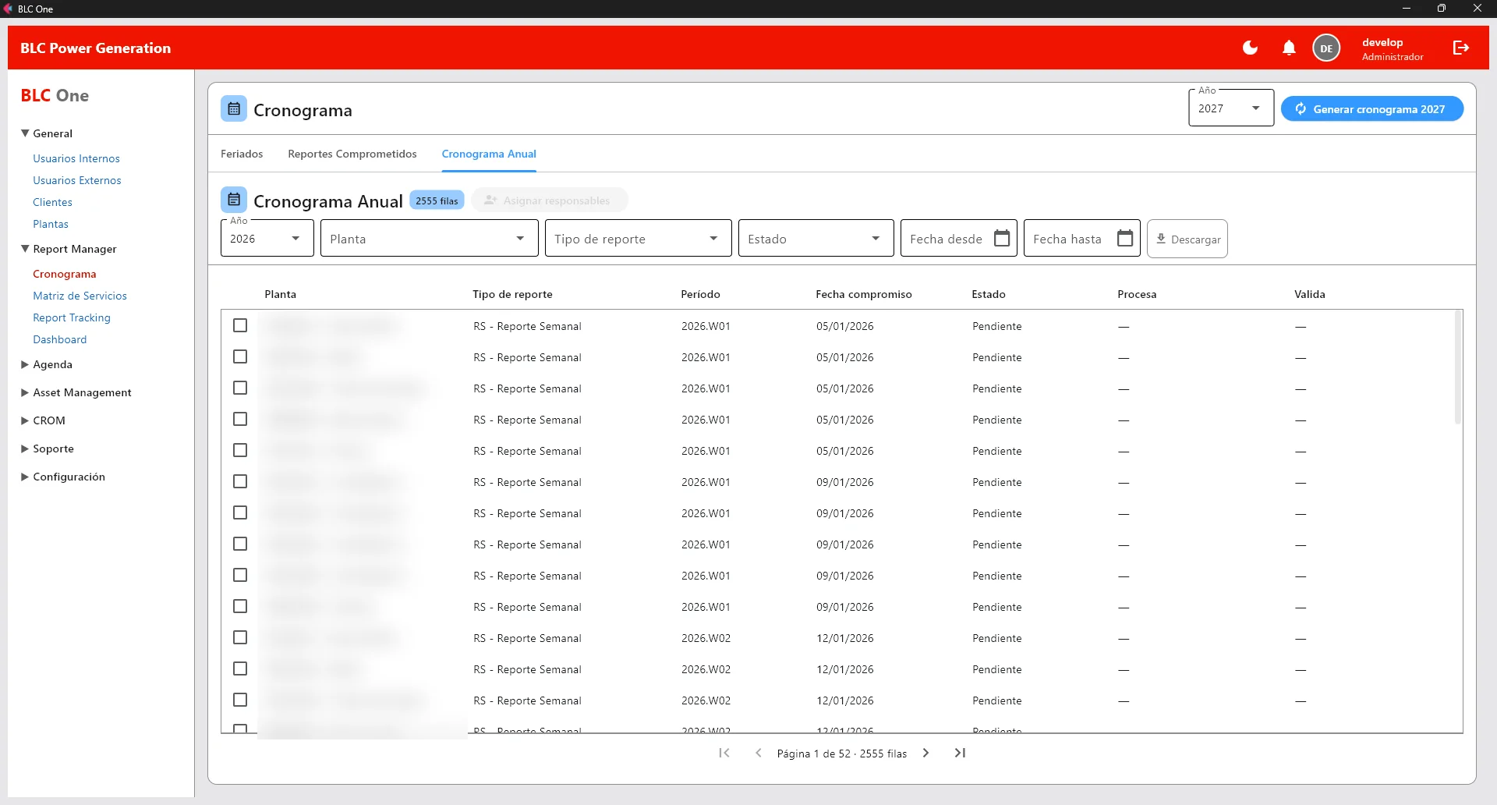Open notifications bell icon
Image resolution: width=1497 pixels, height=805 pixels.
pyautogui.click(x=1289, y=48)
